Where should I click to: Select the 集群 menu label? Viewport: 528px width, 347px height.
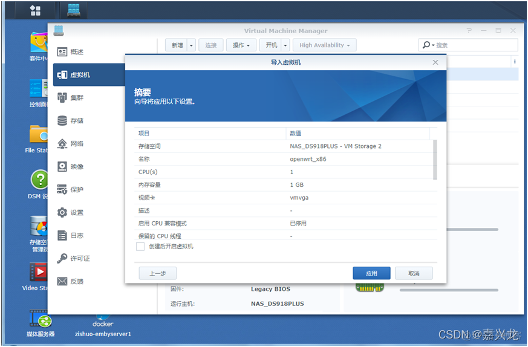(77, 97)
